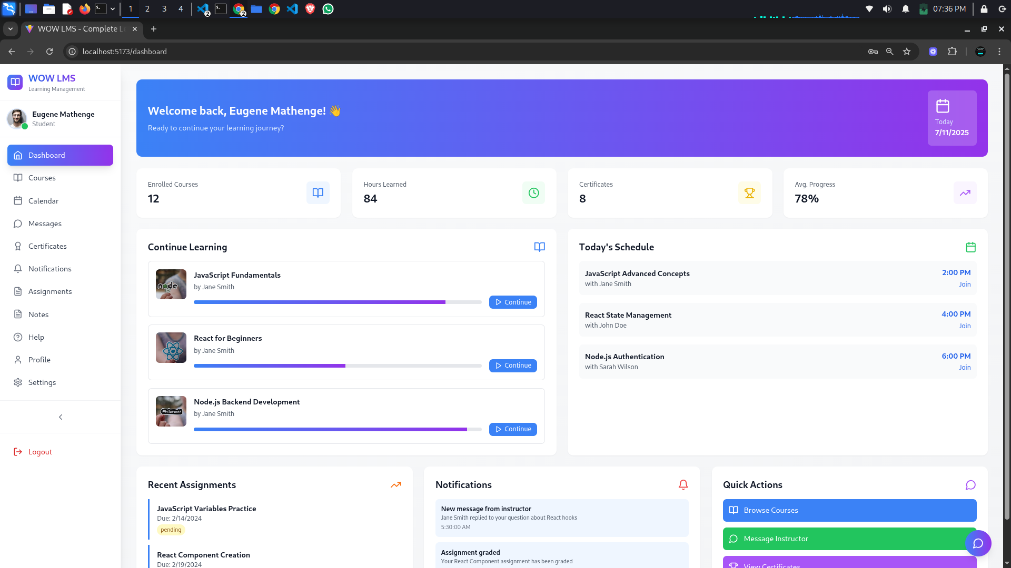Click the trend icon on Avg. Progress card
The image size is (1011, 568).
coord(965,193)
